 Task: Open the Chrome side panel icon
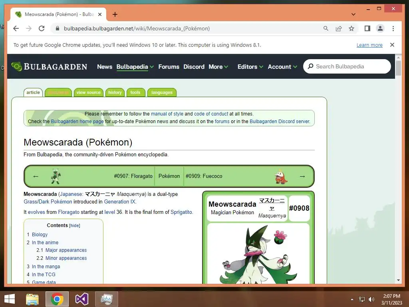tap(367, 28)
